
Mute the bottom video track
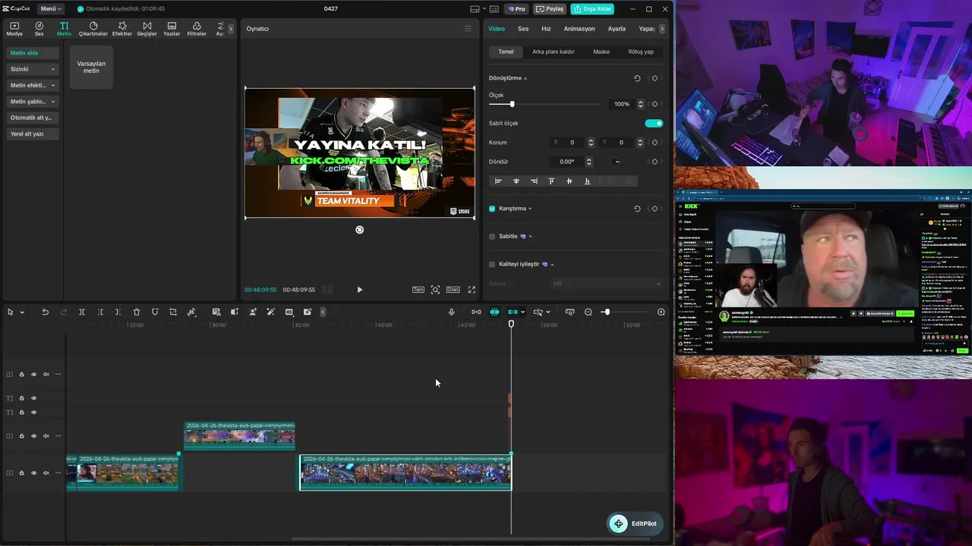[x=46, y=473]
